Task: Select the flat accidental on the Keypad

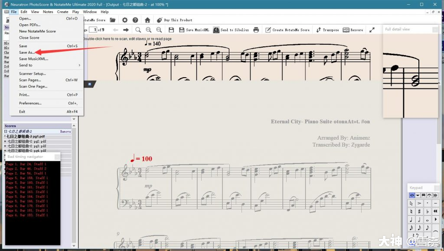Action: click(x=428, y=211)
